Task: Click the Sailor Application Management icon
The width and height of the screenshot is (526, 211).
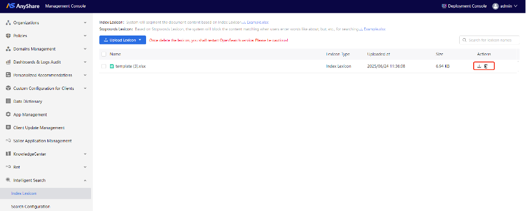Action: tap(9, 140)
